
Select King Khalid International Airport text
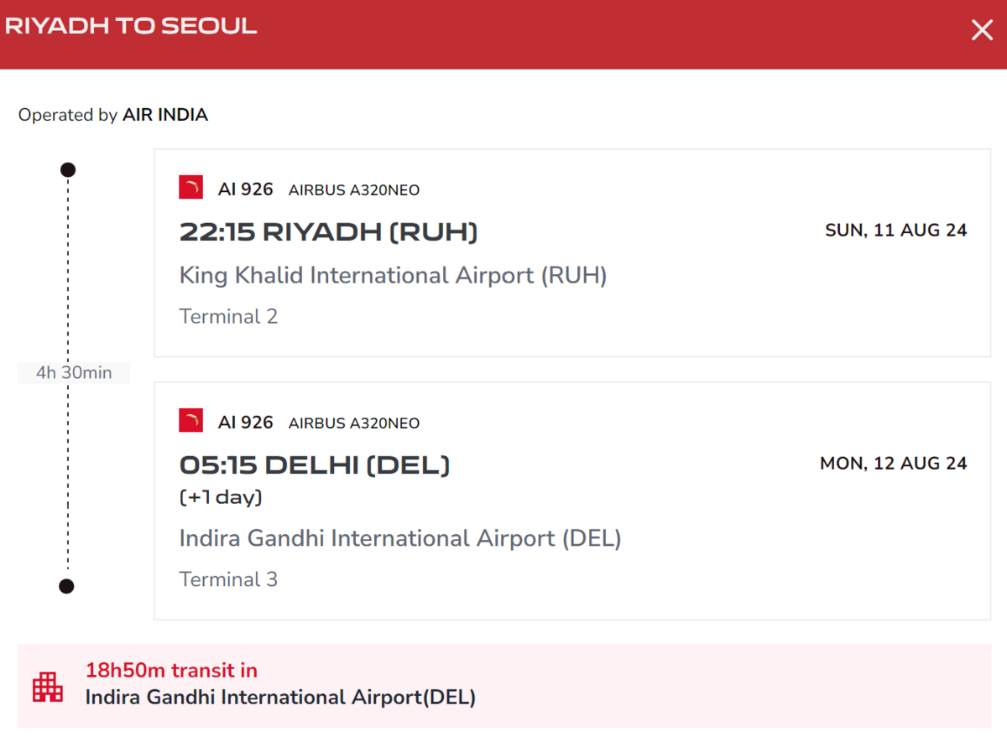click(393, 275)
